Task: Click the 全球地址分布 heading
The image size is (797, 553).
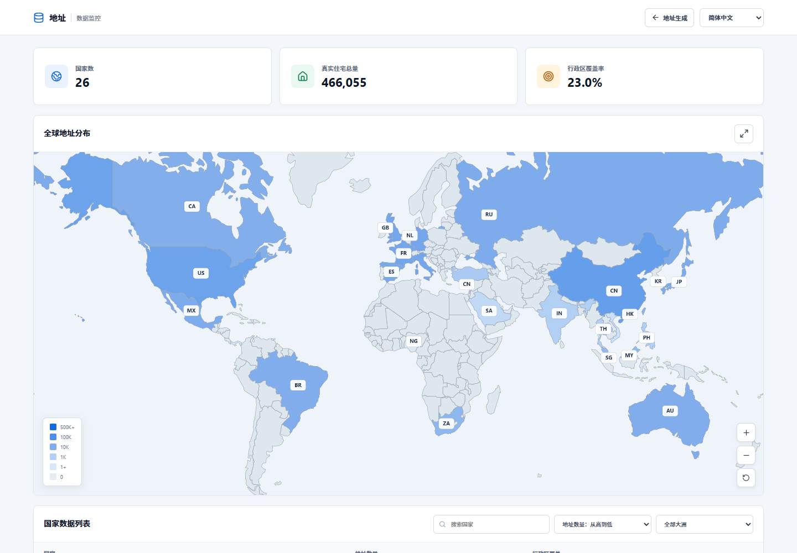Action: (67, 133)
